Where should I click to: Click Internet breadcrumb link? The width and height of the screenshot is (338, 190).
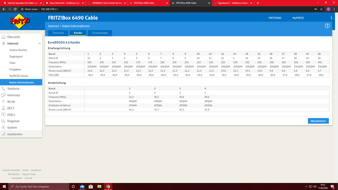53,26
